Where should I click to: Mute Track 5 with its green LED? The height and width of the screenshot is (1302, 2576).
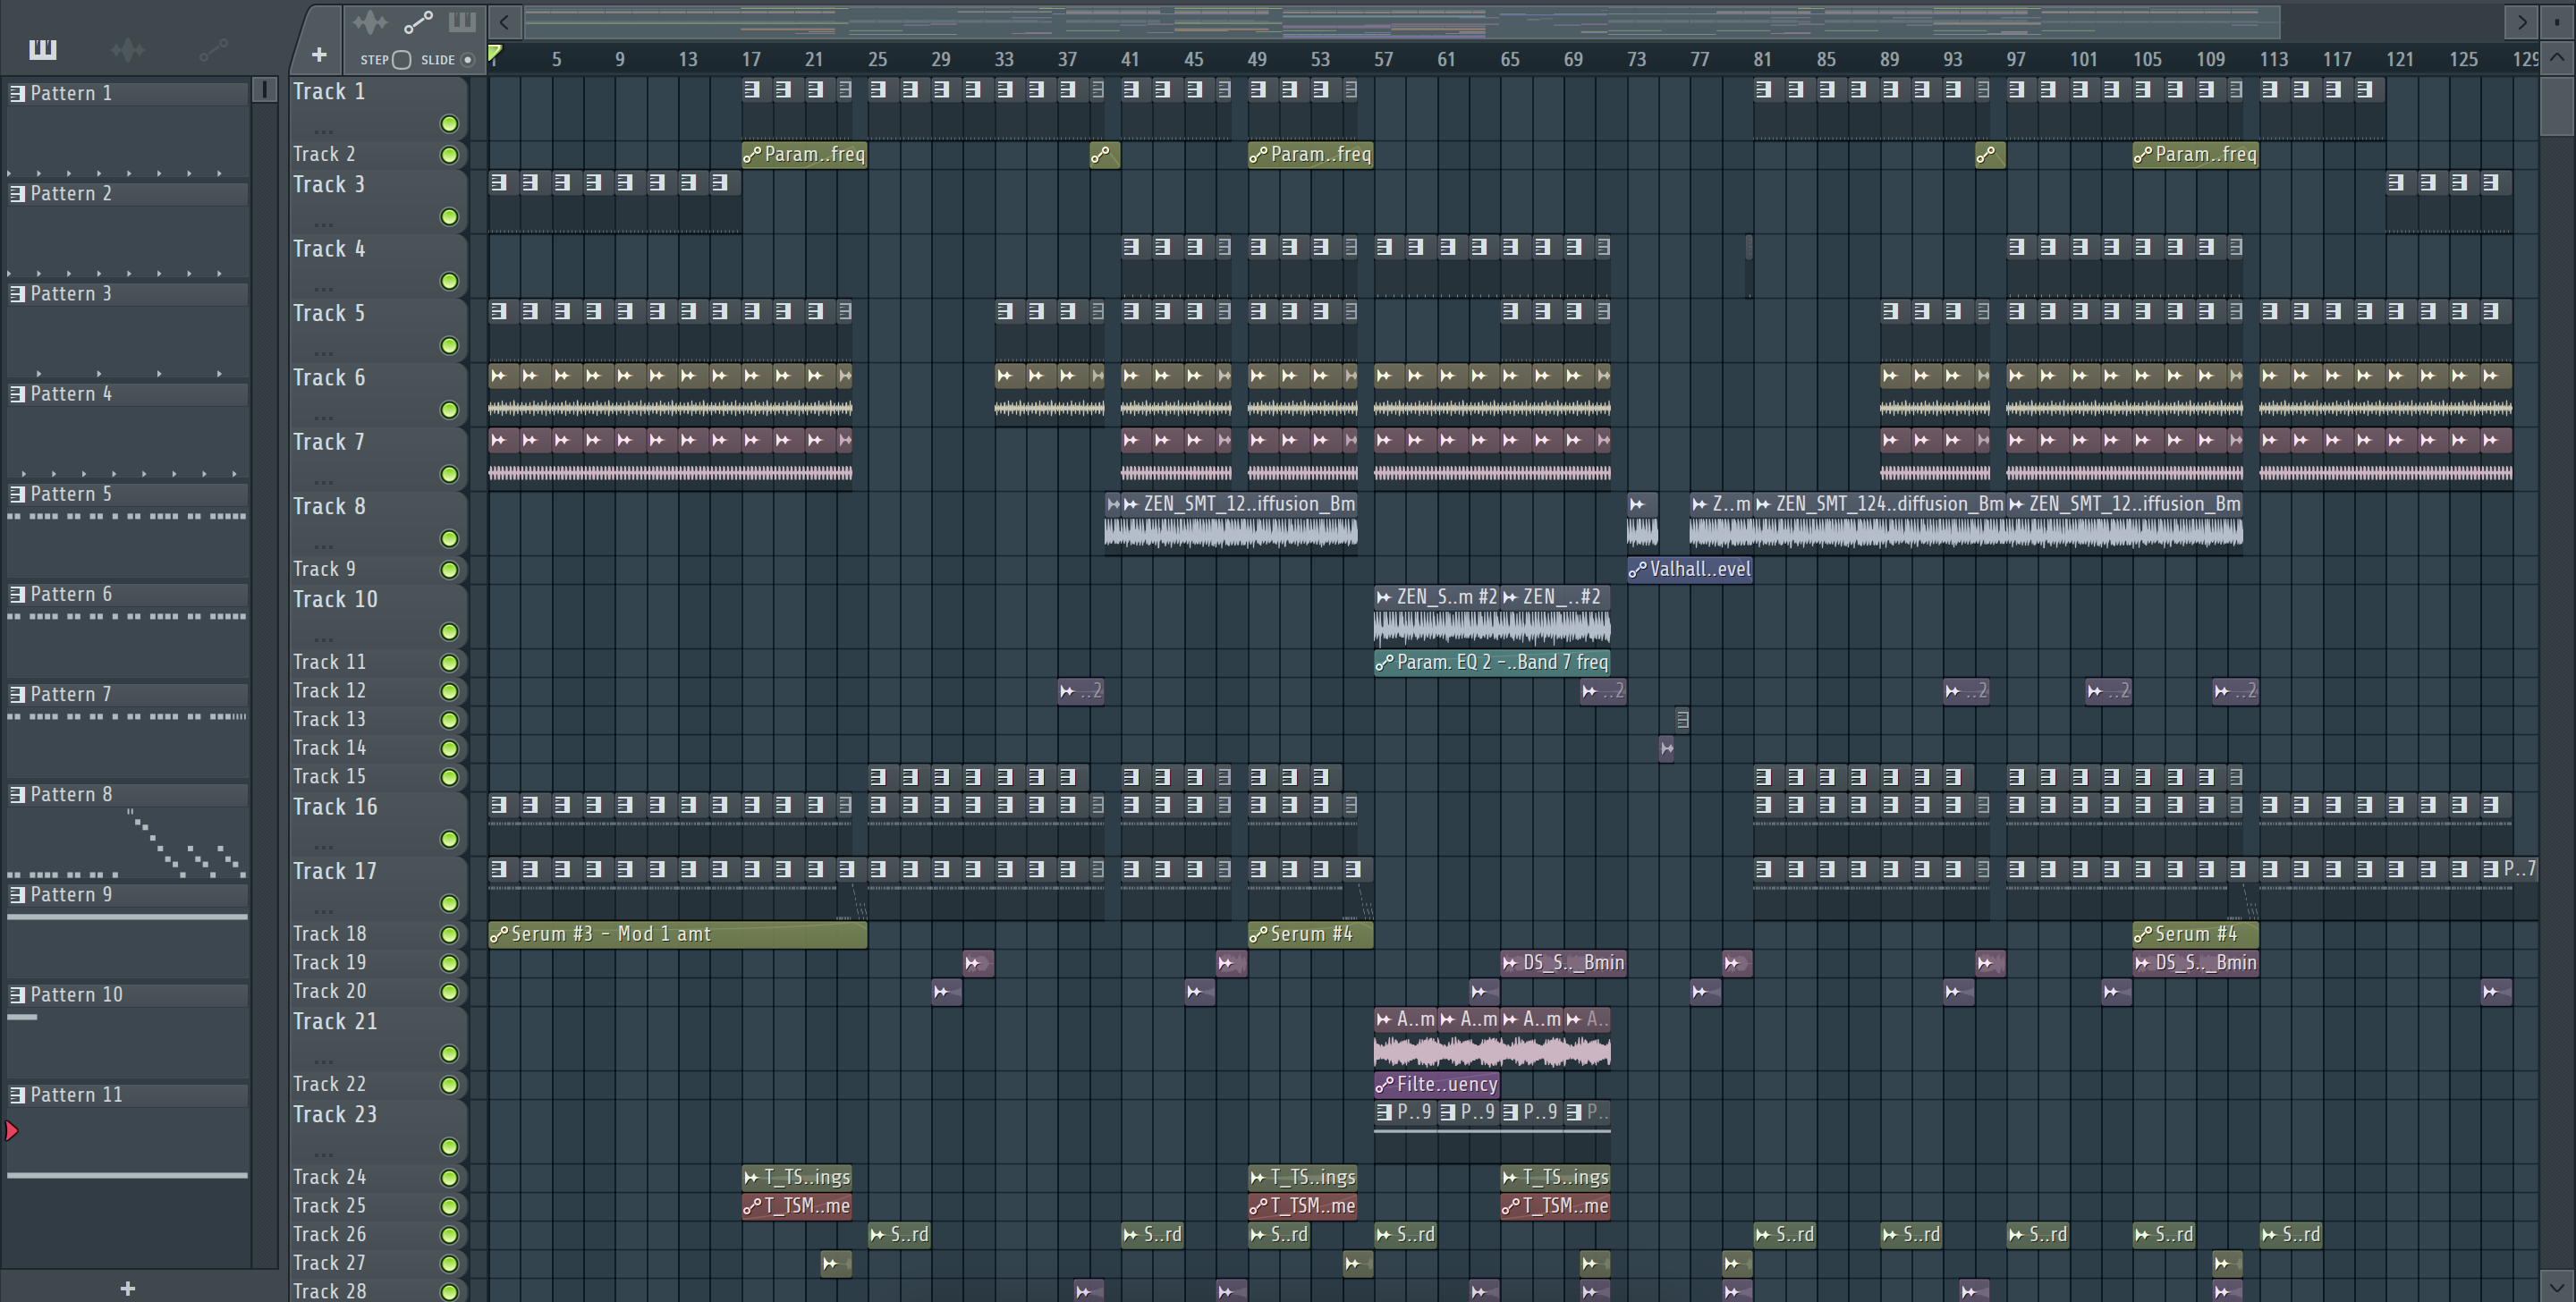pyautogui.click(x=449, y=345)
